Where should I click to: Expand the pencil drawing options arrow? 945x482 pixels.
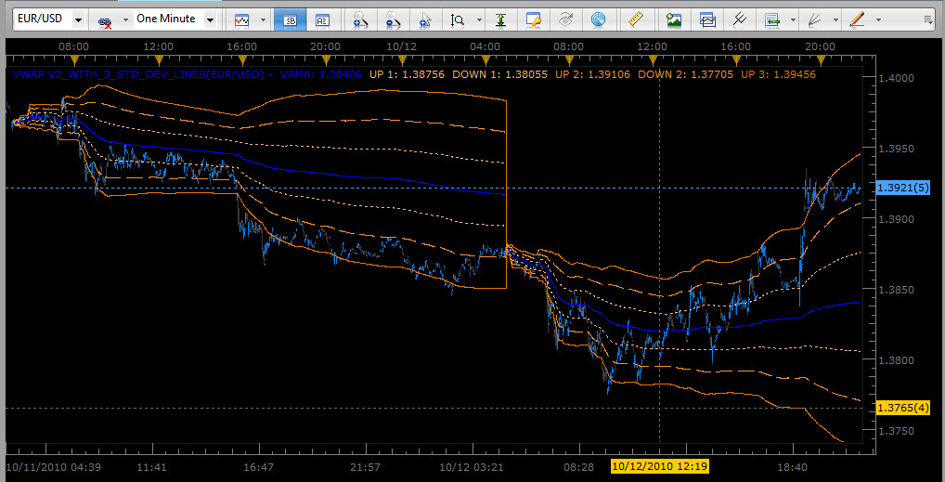click(877, 20)
